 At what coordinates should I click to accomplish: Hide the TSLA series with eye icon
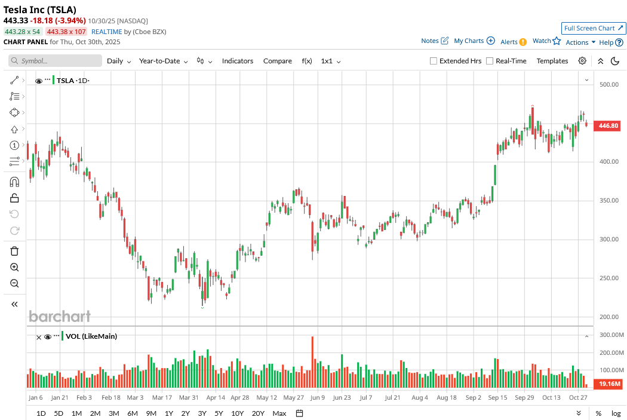pyautogui.click(x=39, y=81)
